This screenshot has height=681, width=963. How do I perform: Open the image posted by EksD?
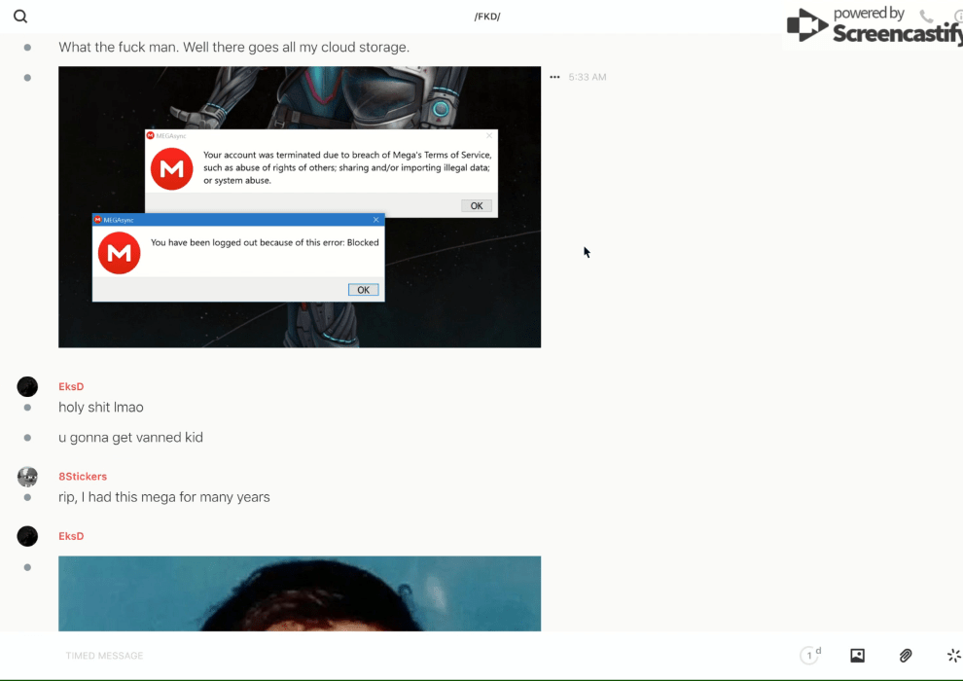pos(300,593)
